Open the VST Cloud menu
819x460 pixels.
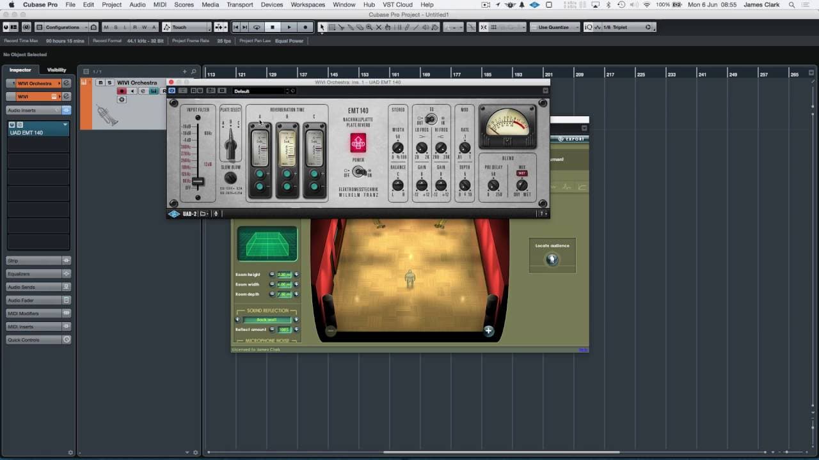[397, 4]
